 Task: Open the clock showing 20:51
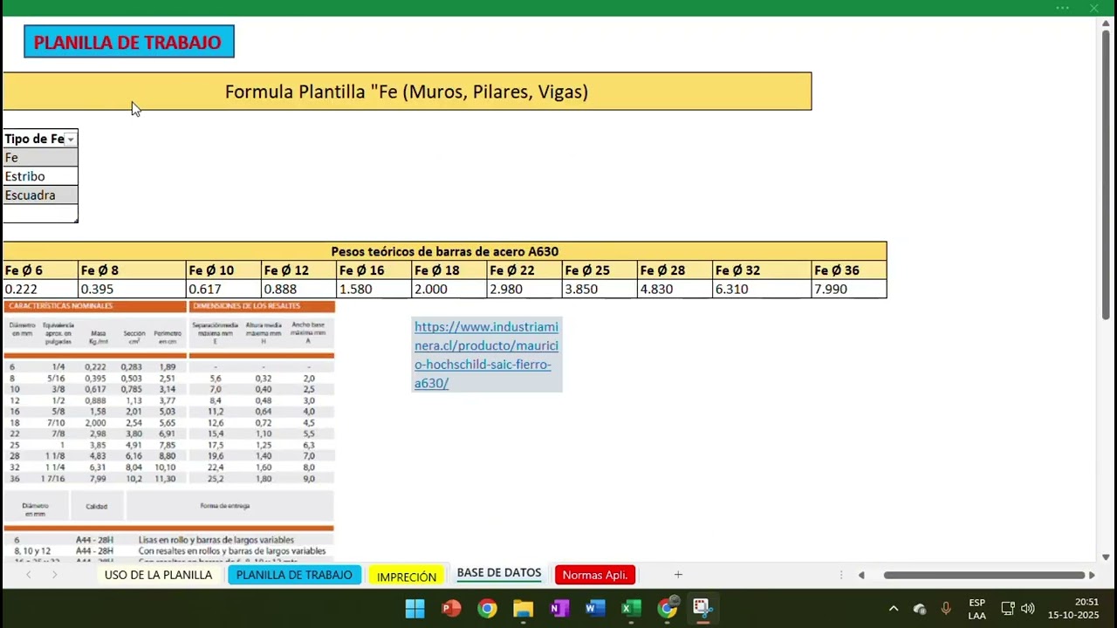tap(1074, 609)
